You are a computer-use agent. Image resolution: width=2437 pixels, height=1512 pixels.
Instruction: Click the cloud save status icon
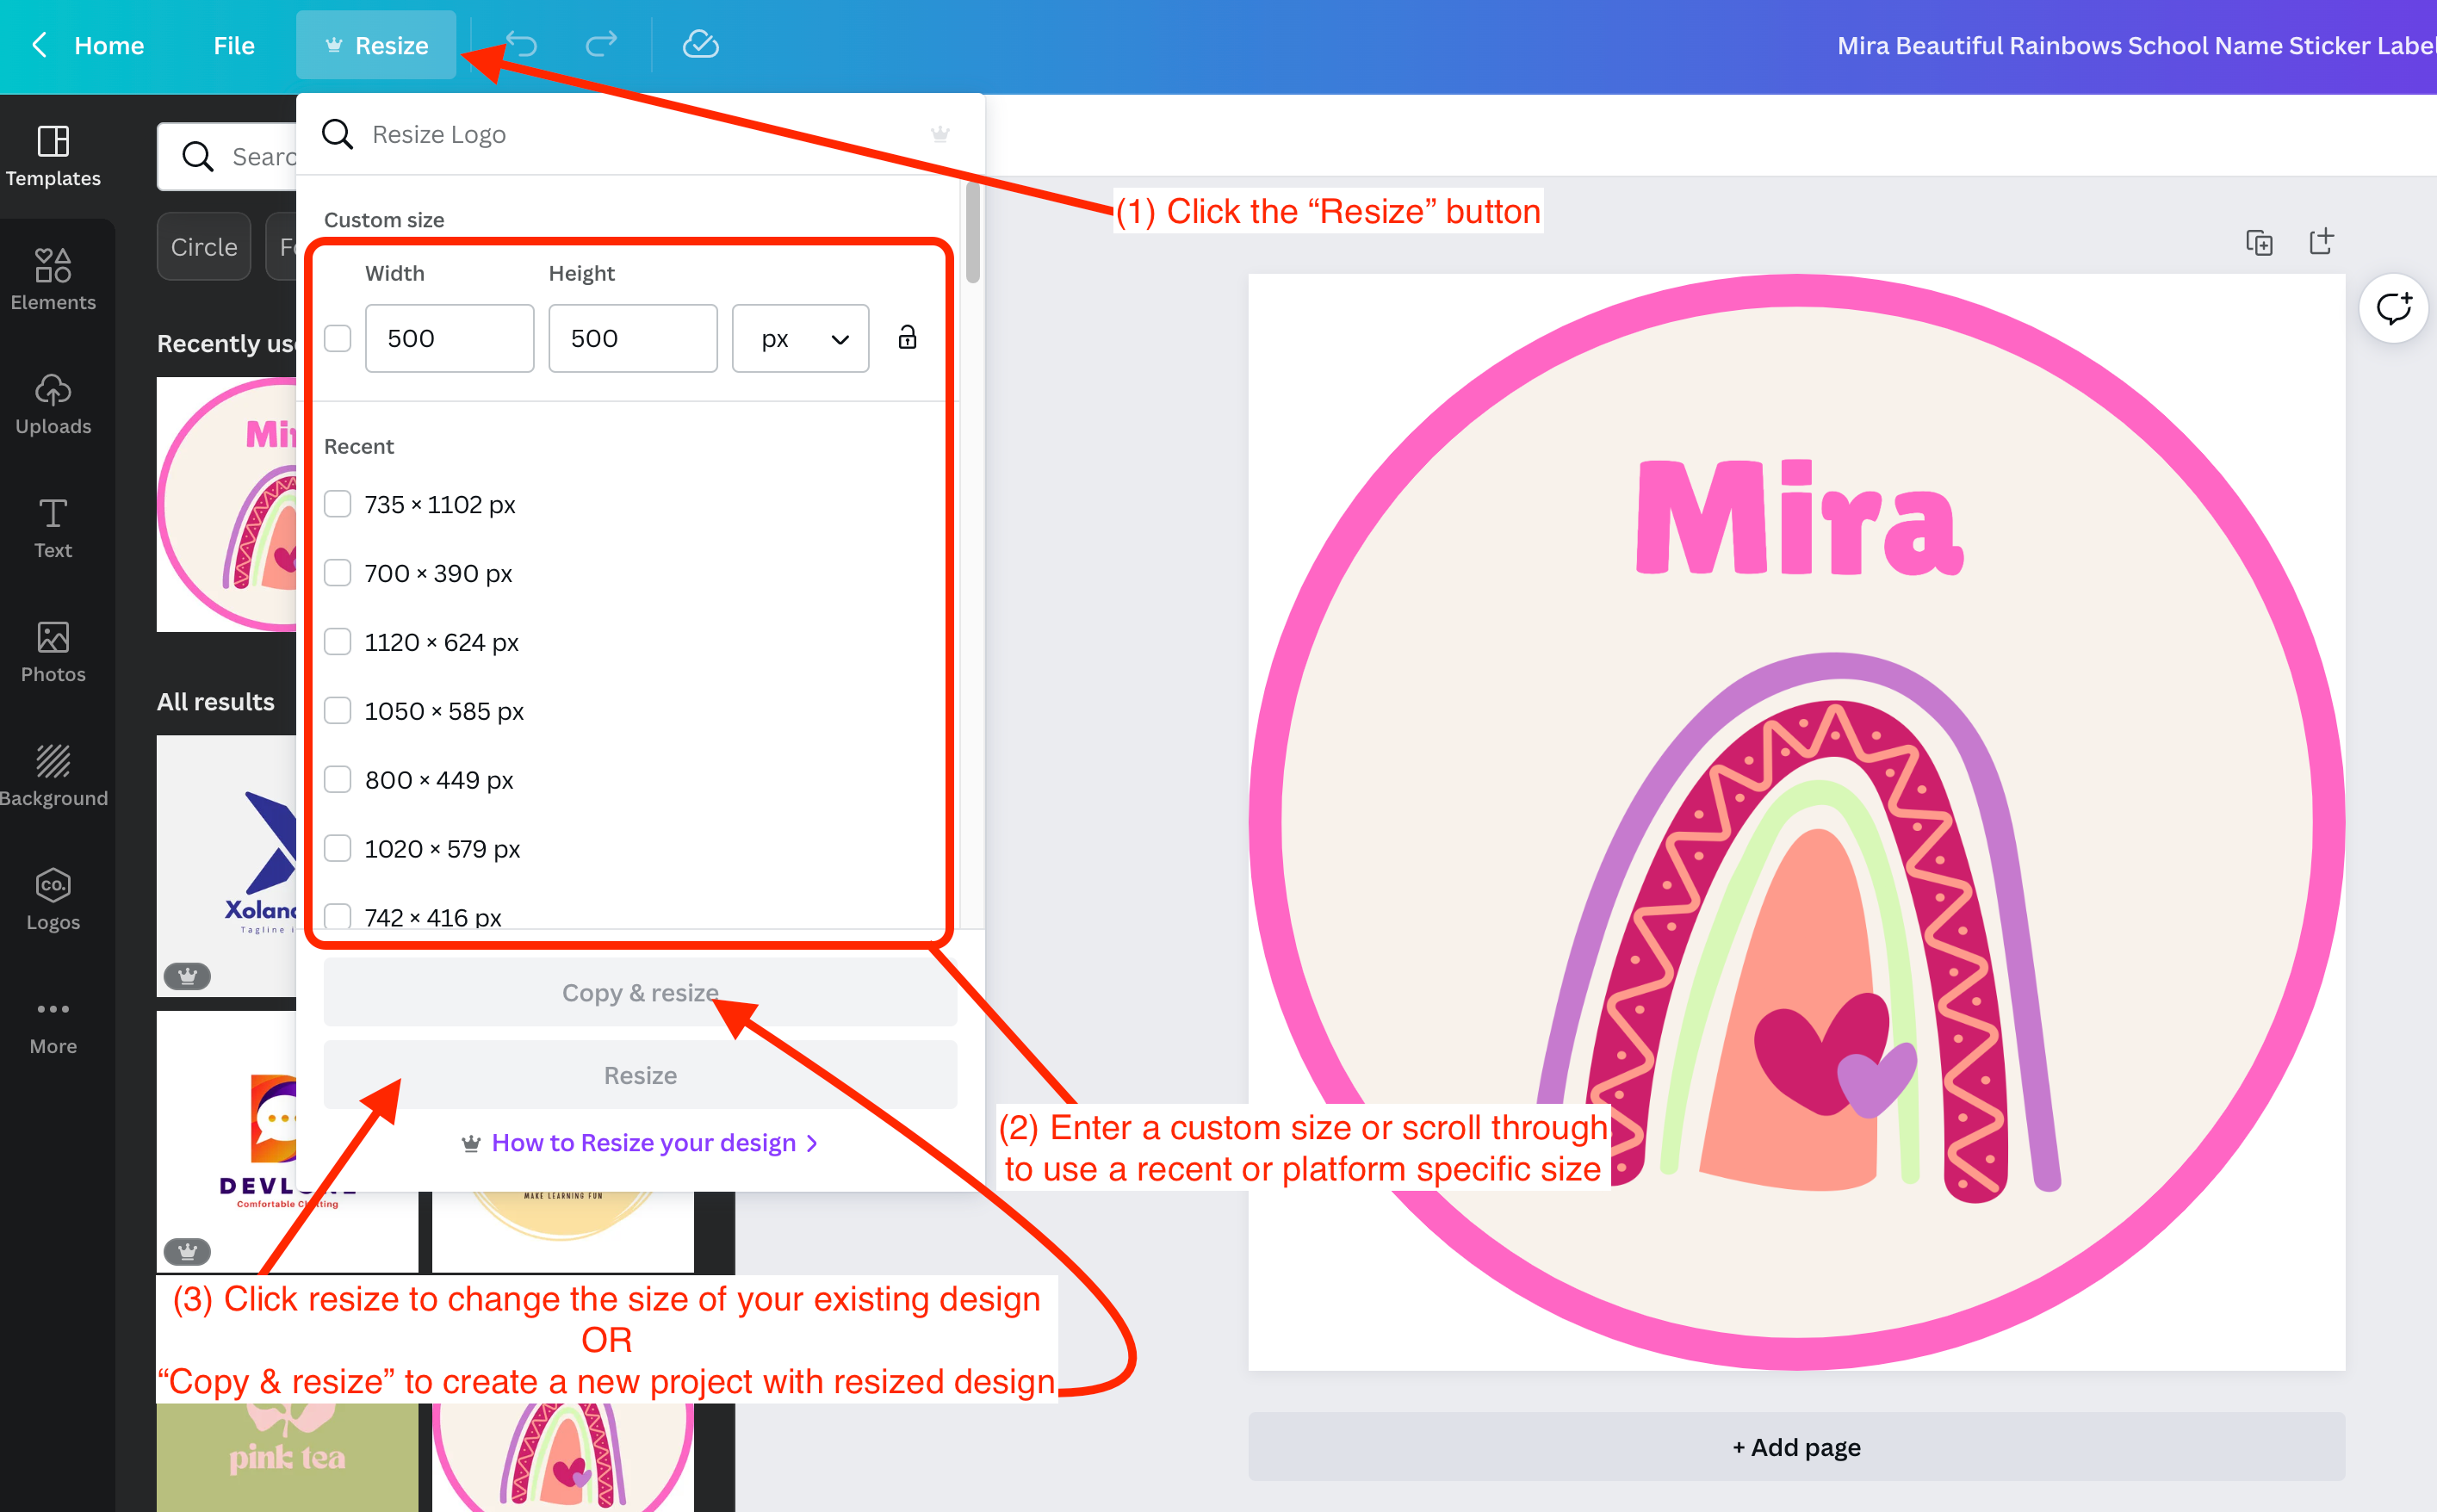[x=700, y=44]
